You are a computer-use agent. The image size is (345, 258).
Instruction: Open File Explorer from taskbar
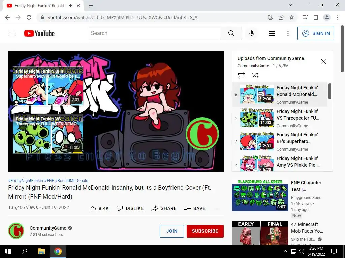click(41, 251)
